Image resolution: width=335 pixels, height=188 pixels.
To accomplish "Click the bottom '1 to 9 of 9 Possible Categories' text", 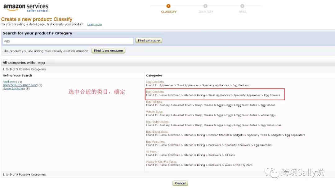I will pyautogui.click(x=24, y=175).
